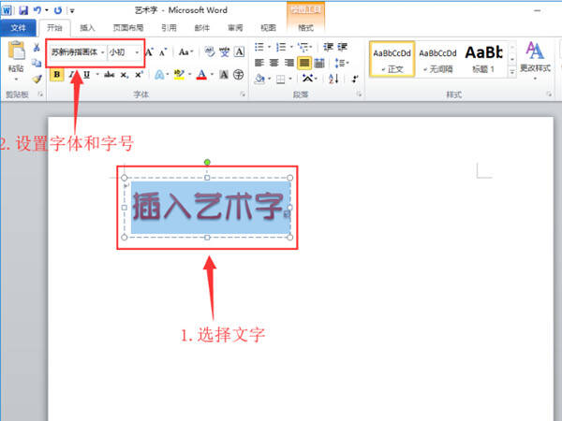Viewport: 562px width, 421px height.
Task: Decrease paragraph indent
Action: point(328,47)
